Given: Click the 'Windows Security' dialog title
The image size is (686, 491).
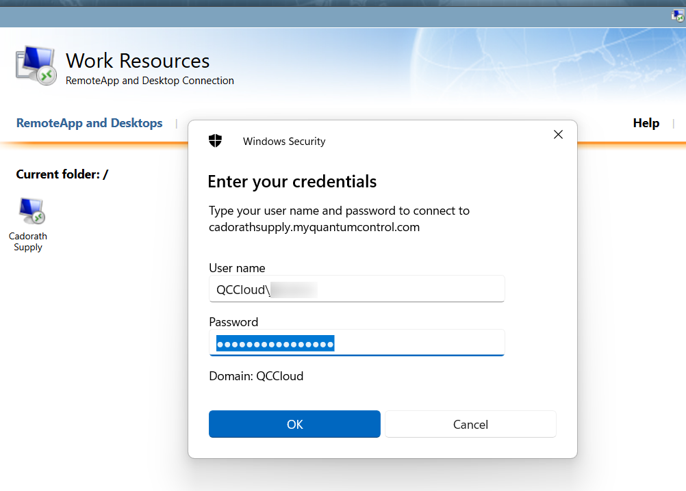Looking at the screenshot, I should click(x=284, y=142).
